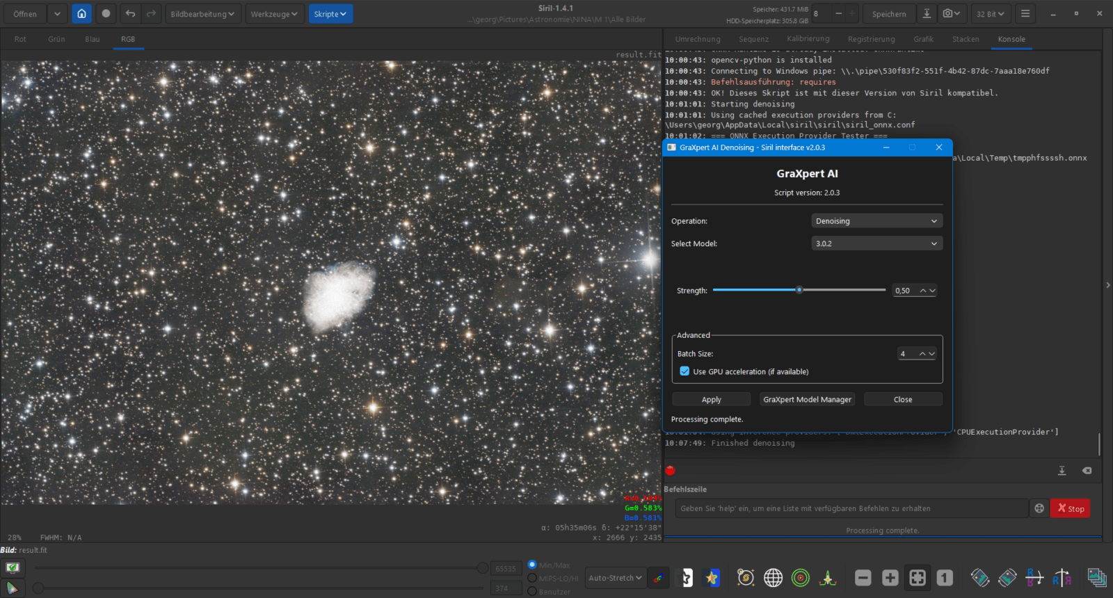This screenshot has width=1113, height=598.
Task: Open the Bildbearbeitung menu
Action: coord(202,14)
